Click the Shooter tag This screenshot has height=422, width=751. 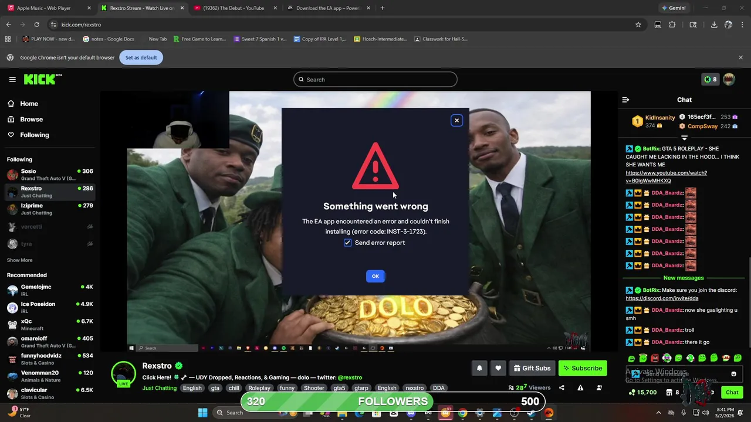point(314,388)
